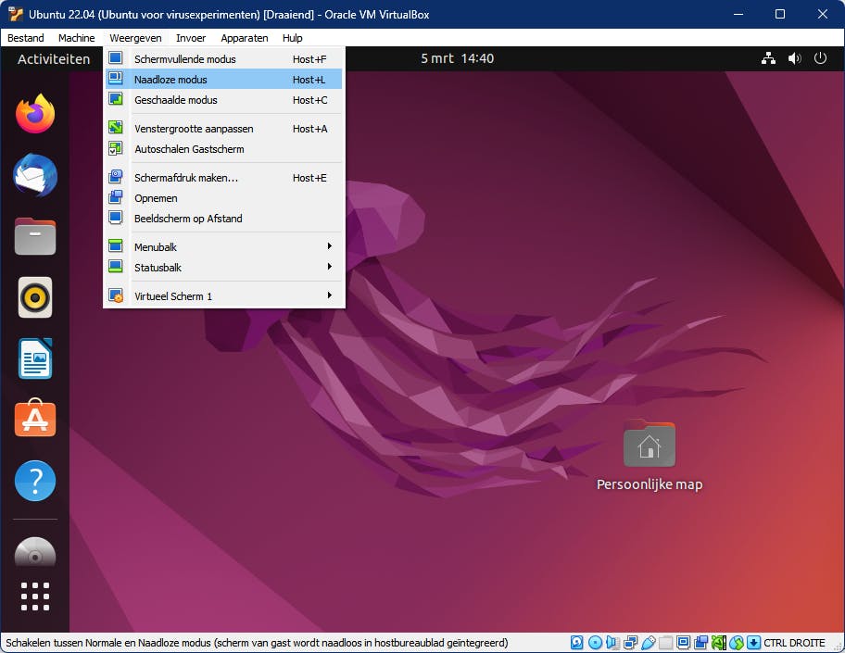Image resolution: width=845 pixels, height=653 pixels.
Task: Click the recording status bar icon
Action: [701, 642]
